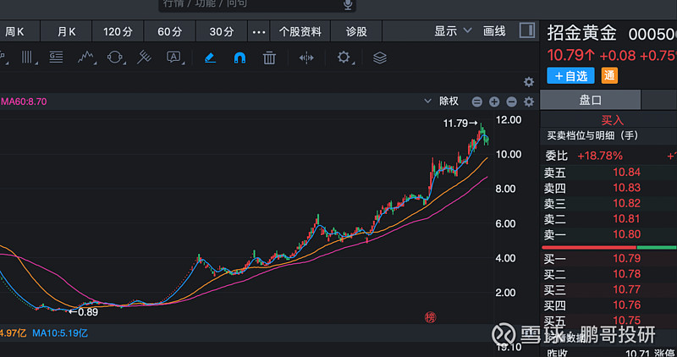Image resolution: width=677 pixels, height=357 pixels.
Task: Click the 买二 price 10.78
Action: (626, 274)
